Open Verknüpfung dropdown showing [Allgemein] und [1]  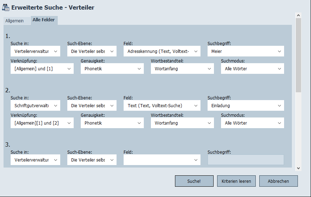42,69
